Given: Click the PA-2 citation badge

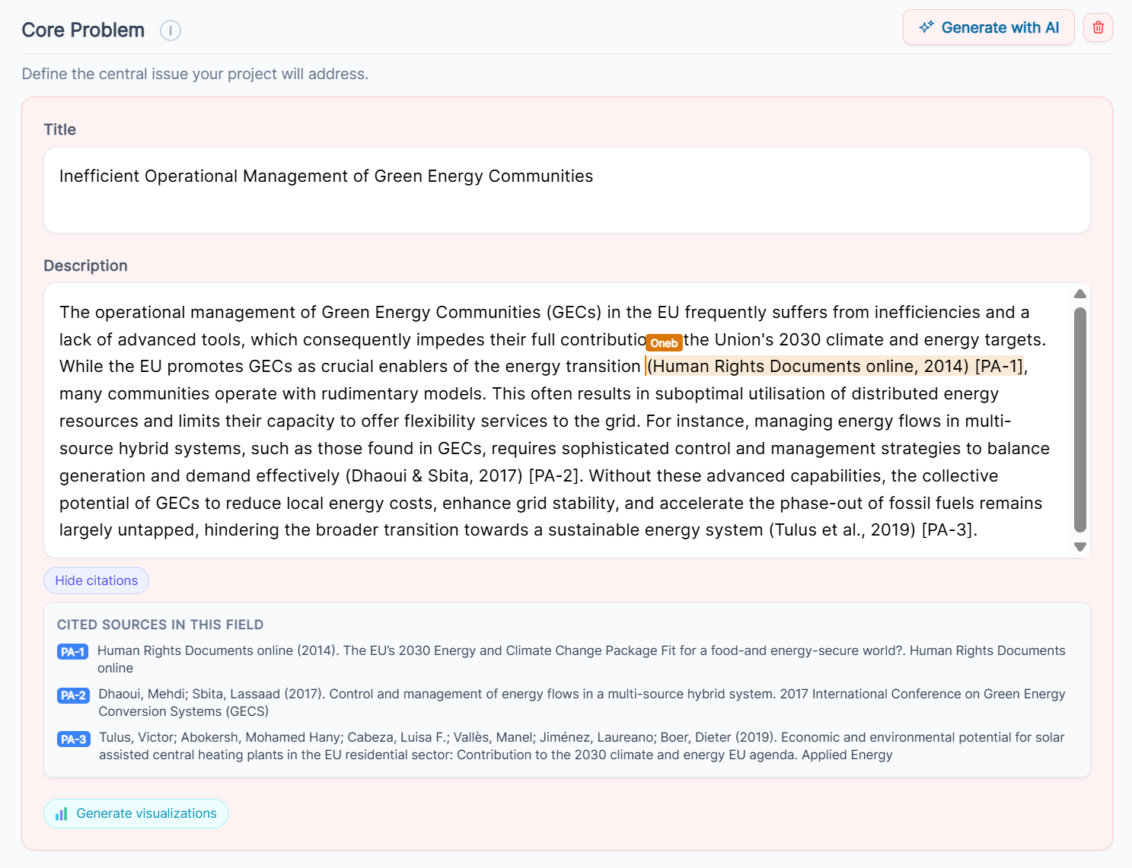Looking at the screenshot, I should click(x=73, y=695).
